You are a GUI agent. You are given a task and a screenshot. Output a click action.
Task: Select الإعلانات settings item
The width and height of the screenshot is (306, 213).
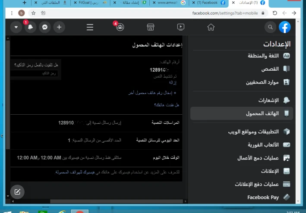[x=242, y=171]
